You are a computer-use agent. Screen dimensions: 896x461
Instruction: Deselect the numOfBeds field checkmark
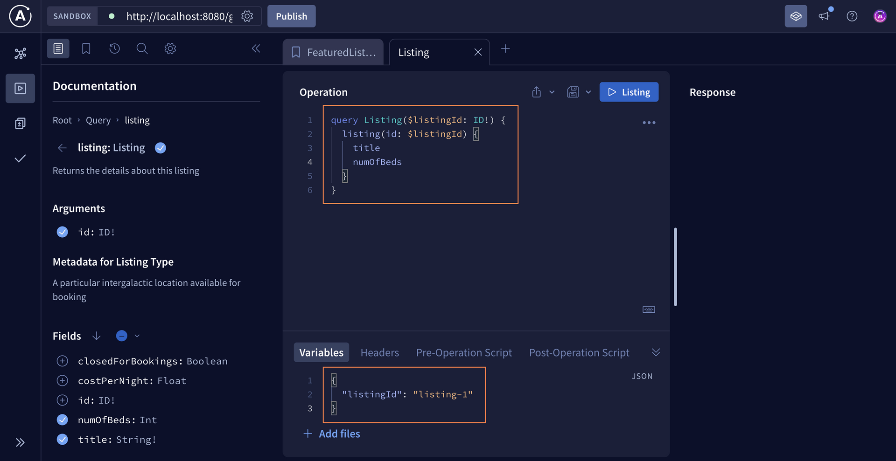click(62, 420)
